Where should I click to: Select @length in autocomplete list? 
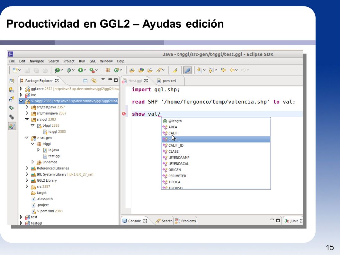coord(216,121)
